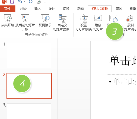137x119 pixels.
Task: Click the 联机演示 globe icon
Action: (45, 18)
